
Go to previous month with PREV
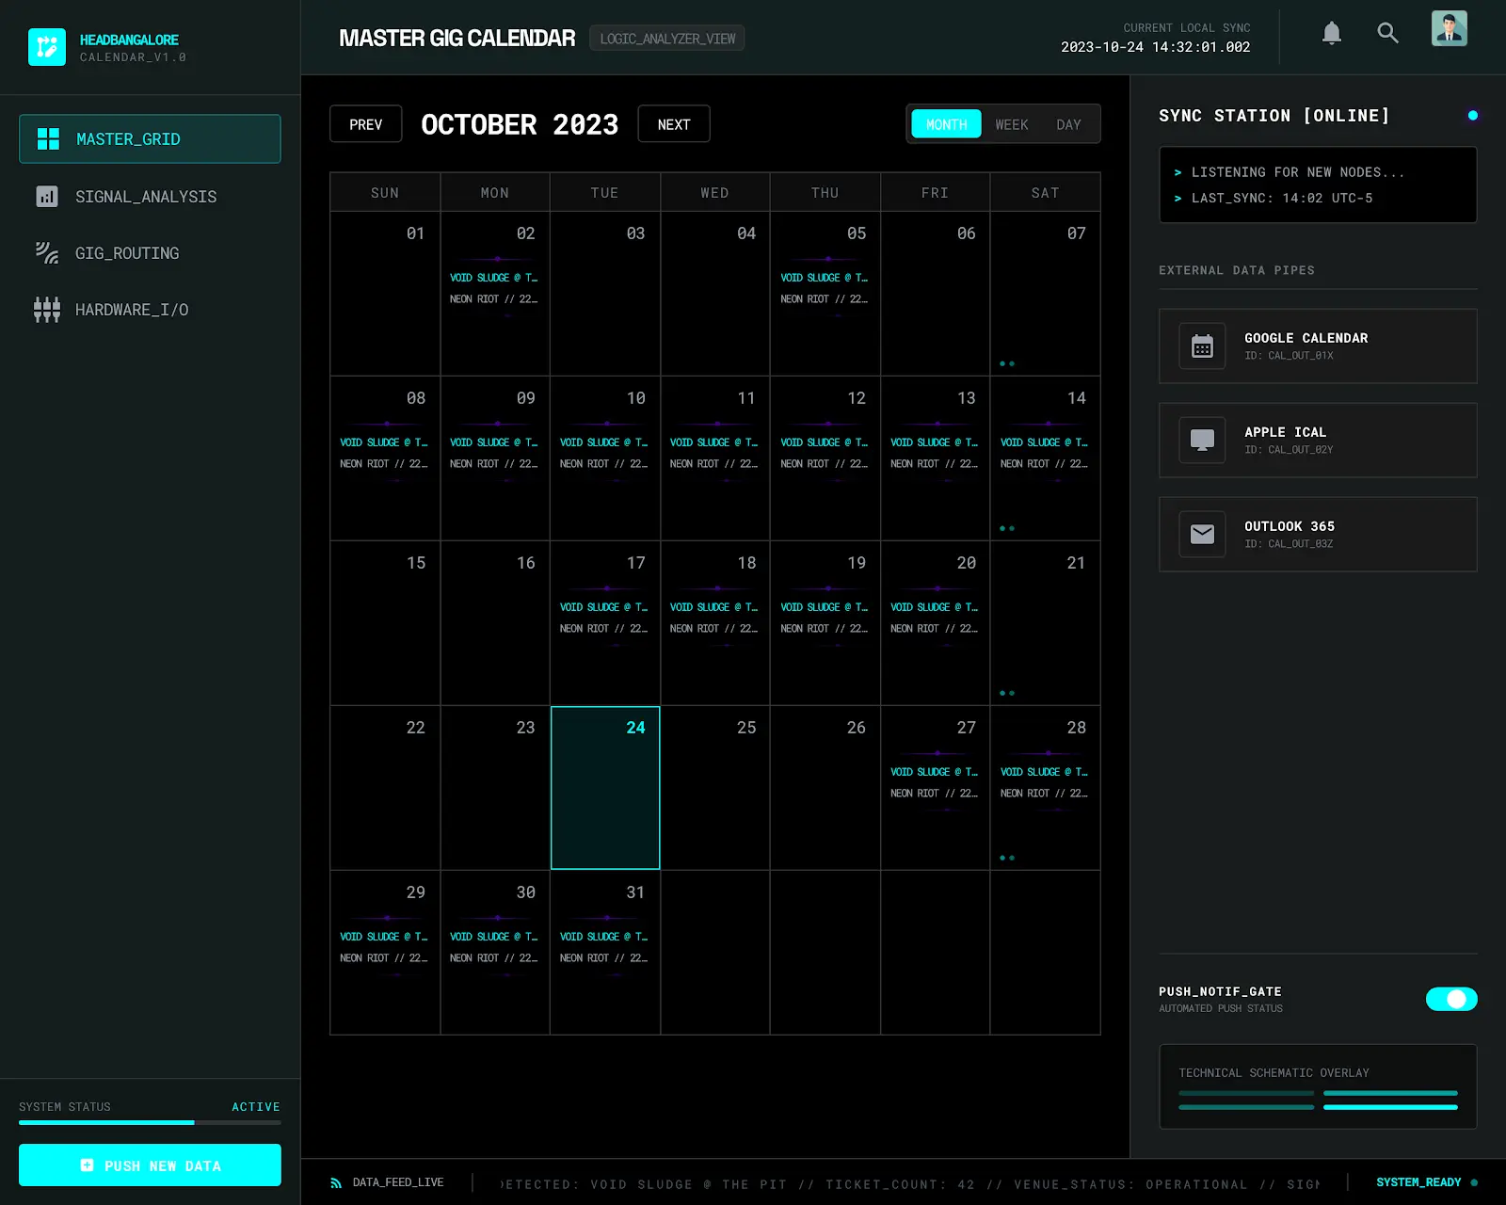pos(365,124)
